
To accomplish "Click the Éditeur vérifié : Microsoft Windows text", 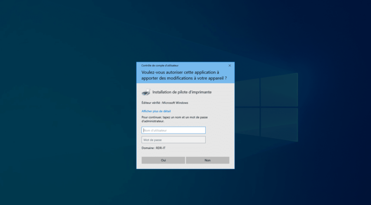I will pos(165,102).
